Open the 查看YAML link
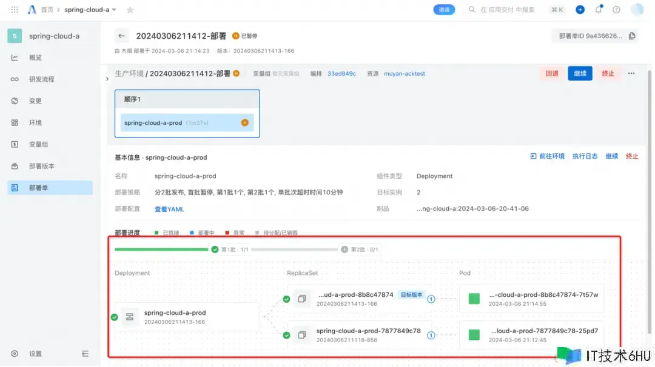 tap(169, 209)
